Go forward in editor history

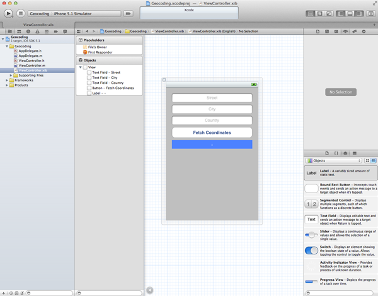94,32
